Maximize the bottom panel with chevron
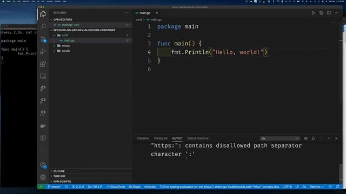 (x=329, y=138)
